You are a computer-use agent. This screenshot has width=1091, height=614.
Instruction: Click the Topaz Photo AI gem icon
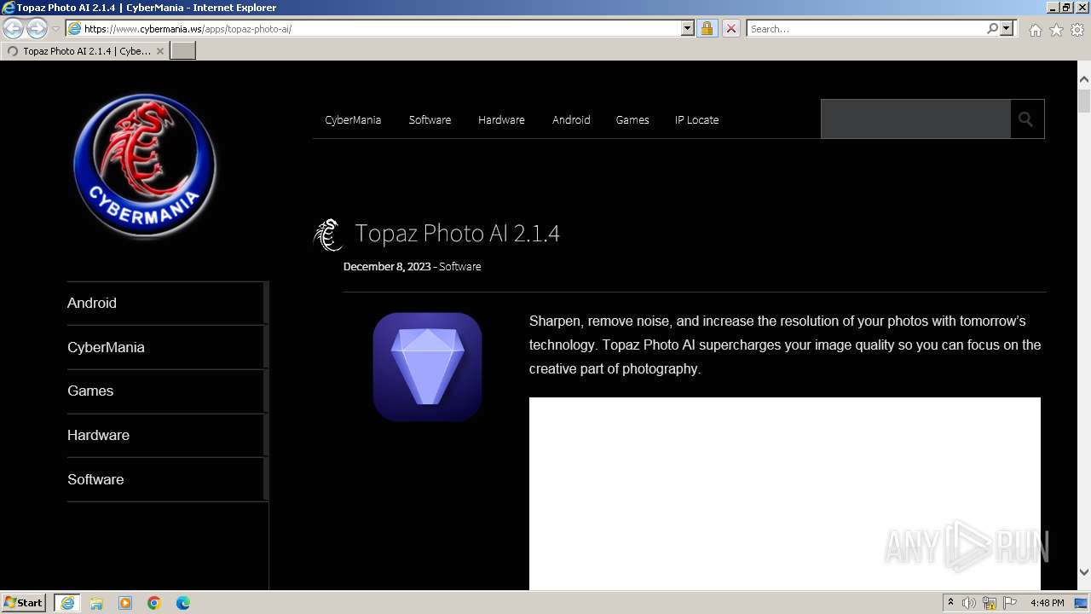pyautogui.click(x=427, y=367)
